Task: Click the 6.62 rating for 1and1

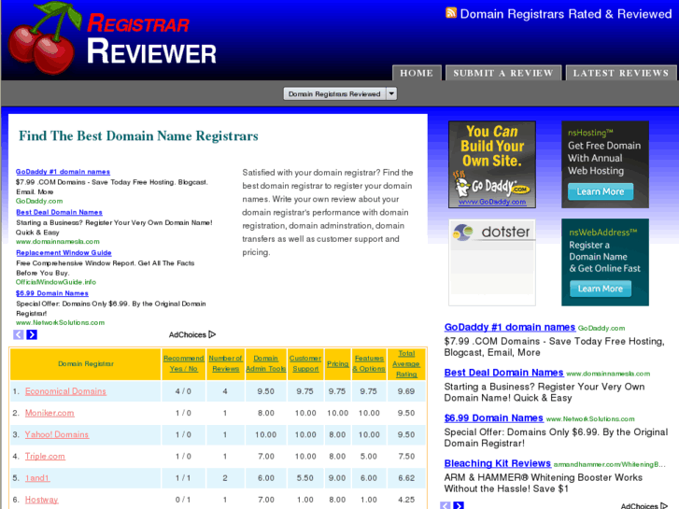Action: pos(406,478)
